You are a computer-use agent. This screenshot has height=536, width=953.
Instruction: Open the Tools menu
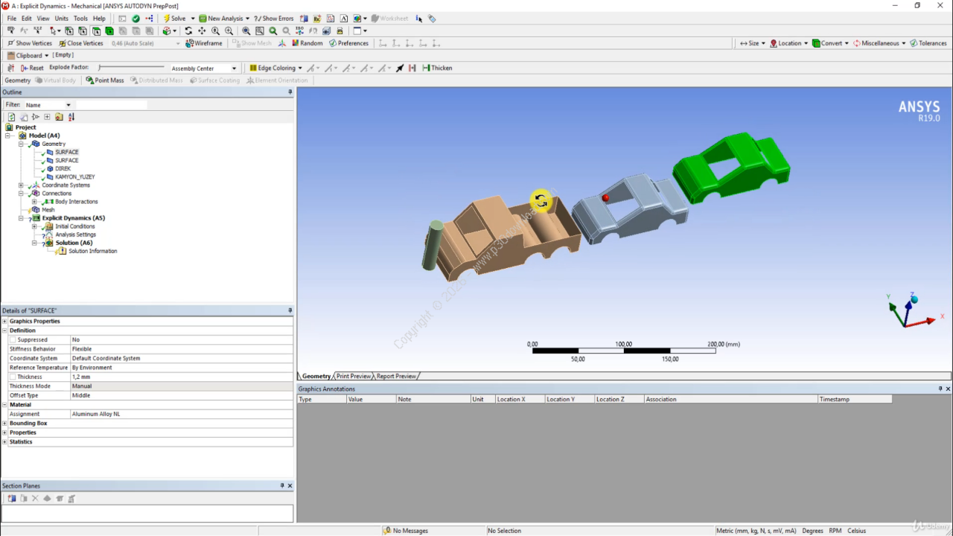pyautogui.click(x=80, y=19)
